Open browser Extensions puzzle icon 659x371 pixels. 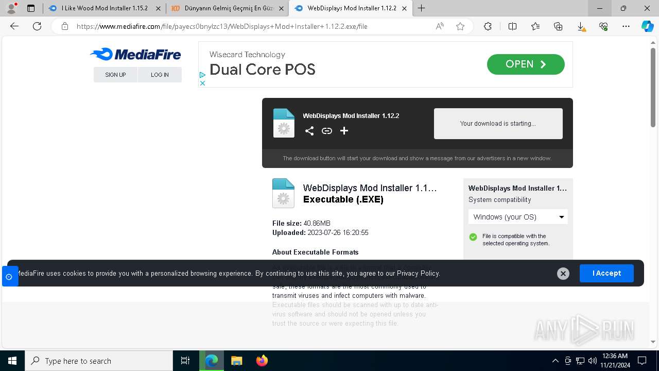pos(488,26)
